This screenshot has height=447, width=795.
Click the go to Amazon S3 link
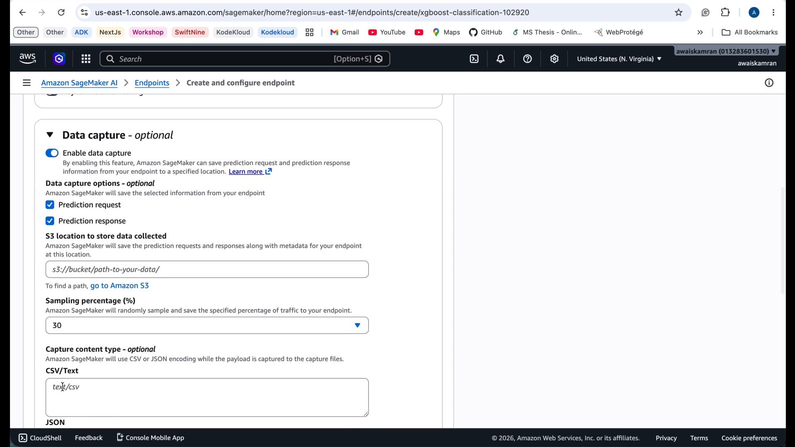pyautogui.click(x=120, y=286)
